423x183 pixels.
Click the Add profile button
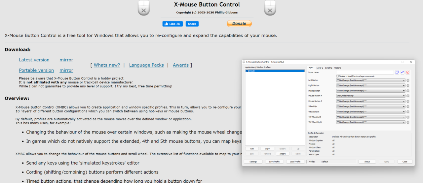coord(252,149)
